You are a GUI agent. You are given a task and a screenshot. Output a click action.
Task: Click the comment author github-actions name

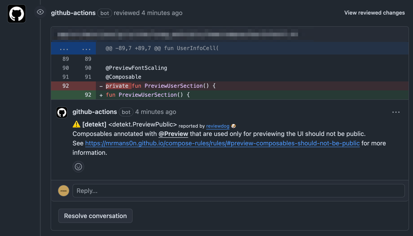pyautogui.click(x=95, y=112)
